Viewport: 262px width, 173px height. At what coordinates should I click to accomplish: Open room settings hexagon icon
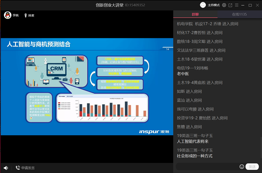tap(224, 5)
